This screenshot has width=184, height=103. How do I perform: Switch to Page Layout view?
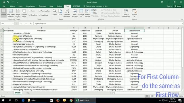pyautogui.click(x=18, y=13)
